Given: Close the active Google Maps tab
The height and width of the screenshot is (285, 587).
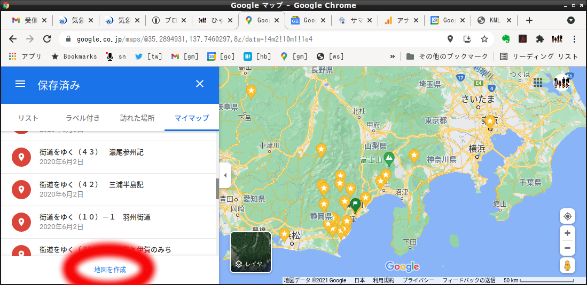Looking at the screenshot, I should coord(277,21).
